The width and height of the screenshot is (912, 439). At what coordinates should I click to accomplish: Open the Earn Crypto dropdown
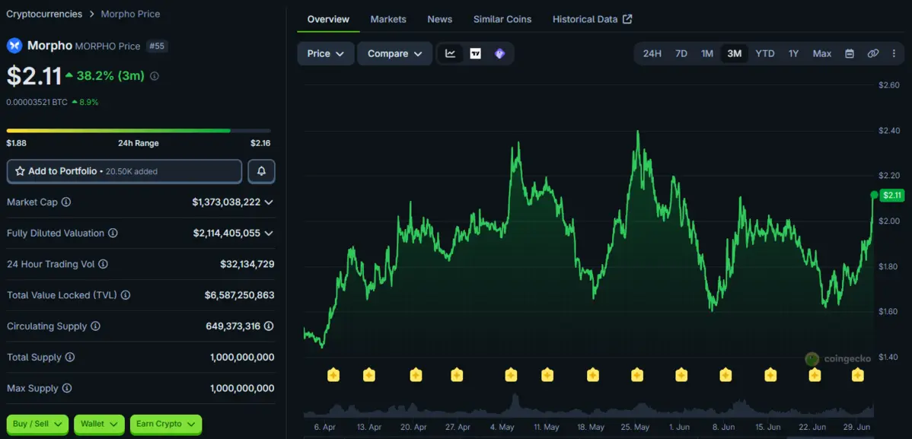[x=166, y=425]
